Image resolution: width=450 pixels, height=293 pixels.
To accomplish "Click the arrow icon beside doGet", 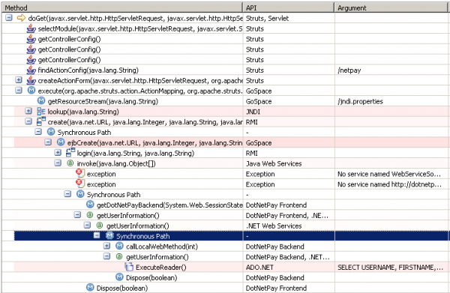I will 21,18.
